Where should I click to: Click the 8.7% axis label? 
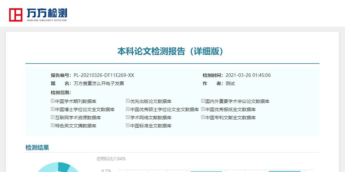106,171
